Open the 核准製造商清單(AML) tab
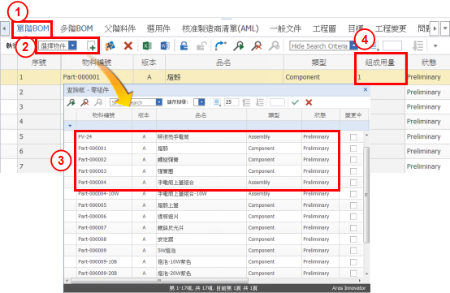 click(220, 28)
